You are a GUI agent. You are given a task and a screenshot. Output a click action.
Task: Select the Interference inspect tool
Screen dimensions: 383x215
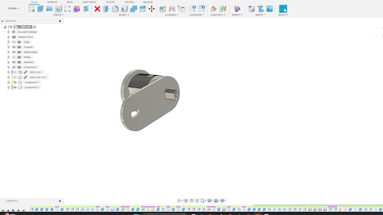click(x=237, y=9)
